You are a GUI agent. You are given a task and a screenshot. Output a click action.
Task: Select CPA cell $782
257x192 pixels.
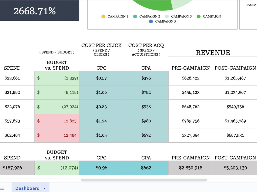pos(146,92)
